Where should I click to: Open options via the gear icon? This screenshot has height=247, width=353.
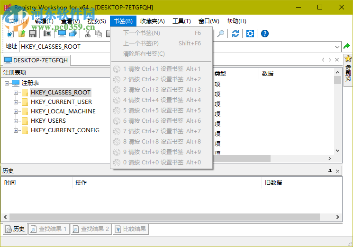pyautogui.click(x=250, y=34)
